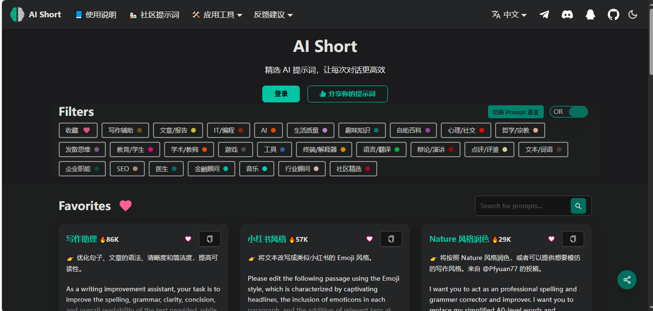This screenshot has width=653, height=311.
Task: Open the Telegram channel icon
Action: (544, 14)
